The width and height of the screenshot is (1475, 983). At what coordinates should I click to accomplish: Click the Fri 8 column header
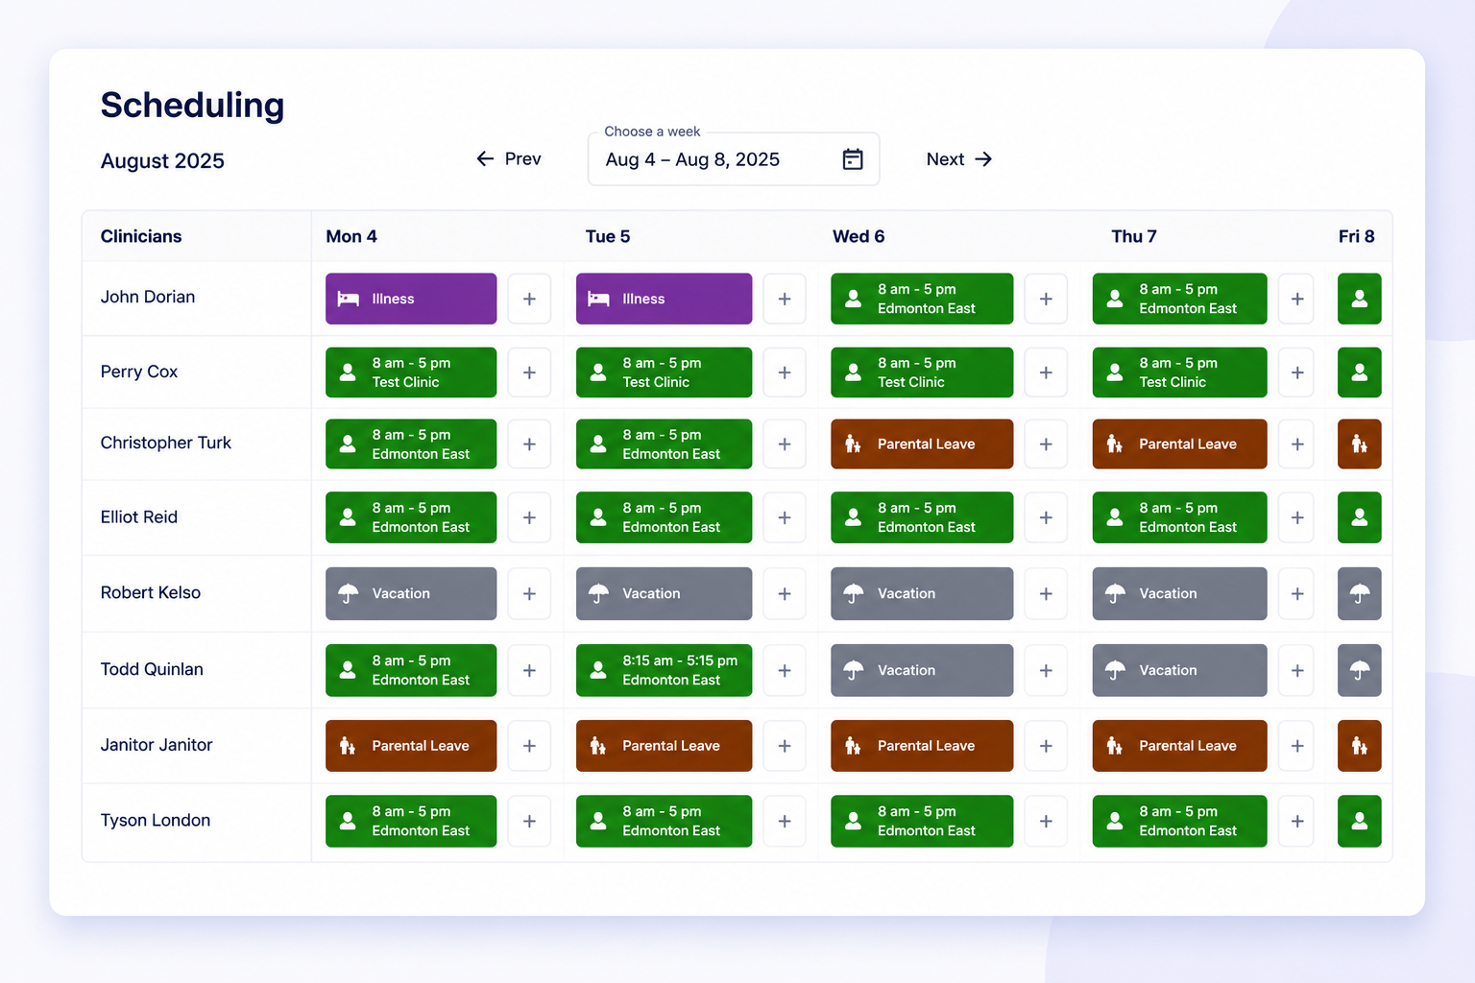1357,236
